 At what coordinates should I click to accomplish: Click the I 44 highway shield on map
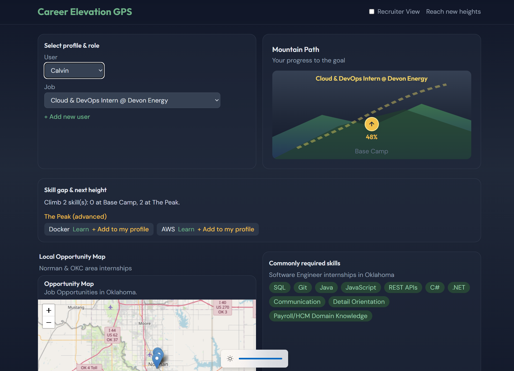(x=112, y=335)
